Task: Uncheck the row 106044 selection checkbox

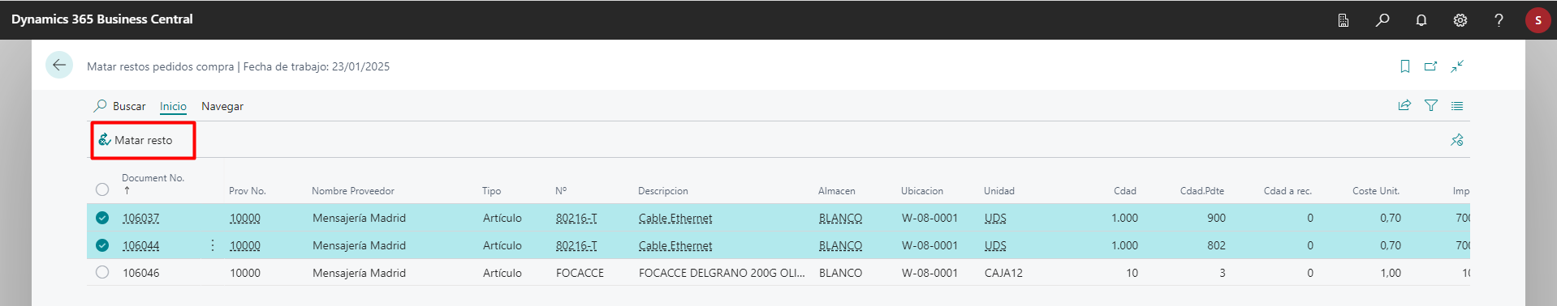Action: [x=102, y=245]
